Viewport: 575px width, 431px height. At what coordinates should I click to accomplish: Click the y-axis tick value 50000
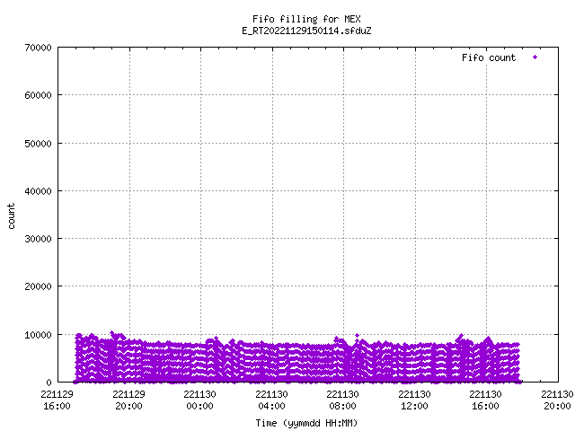click(38, 144)
